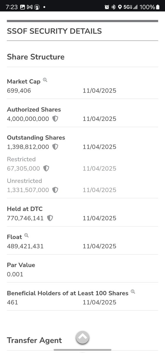Tap the Float value 489,421,431
The width and height of the screenshot is (165, 353).
pyautogui.click(x=25, y=246)
